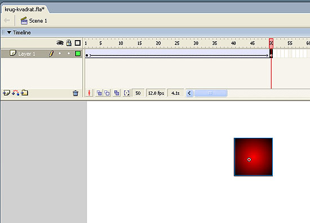The width and height of the screenshot is (310, 223).
Task: Select end keyframe at frame 50
Action: pos(271,54)
